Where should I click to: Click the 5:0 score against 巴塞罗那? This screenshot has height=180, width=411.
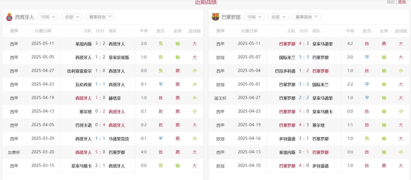click(x=100, y=152)
